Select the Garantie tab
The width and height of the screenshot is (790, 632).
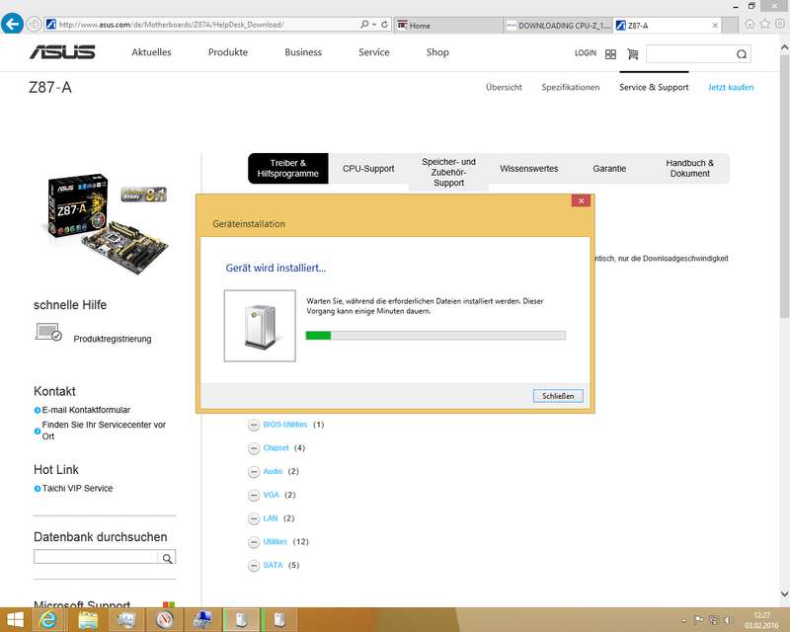tap(609, 168)
